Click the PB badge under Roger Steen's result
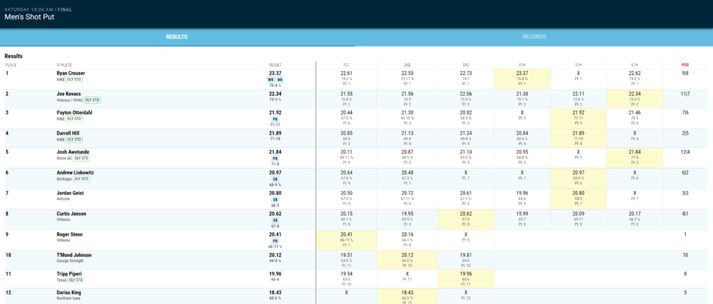This screenshot has height=304, width=713. click(275, 240)
